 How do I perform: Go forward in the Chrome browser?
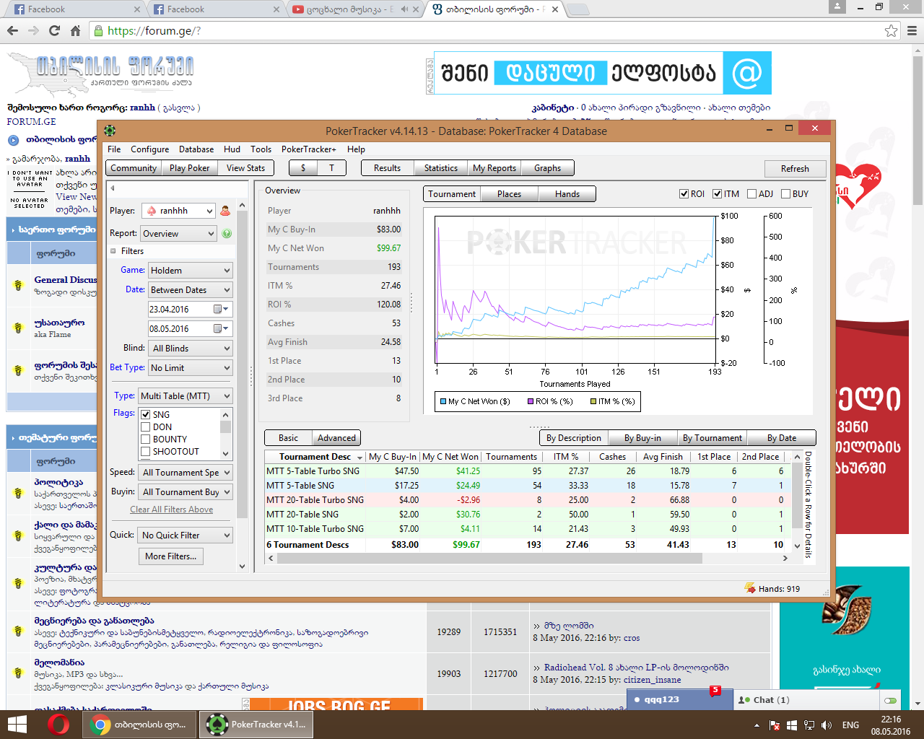[33, 31]
